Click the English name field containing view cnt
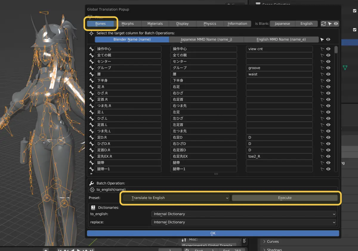The image size is (358, 251). click(279, 49)
